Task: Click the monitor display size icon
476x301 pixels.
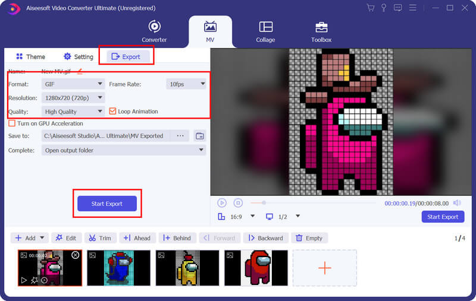Action: coord(270,217)
